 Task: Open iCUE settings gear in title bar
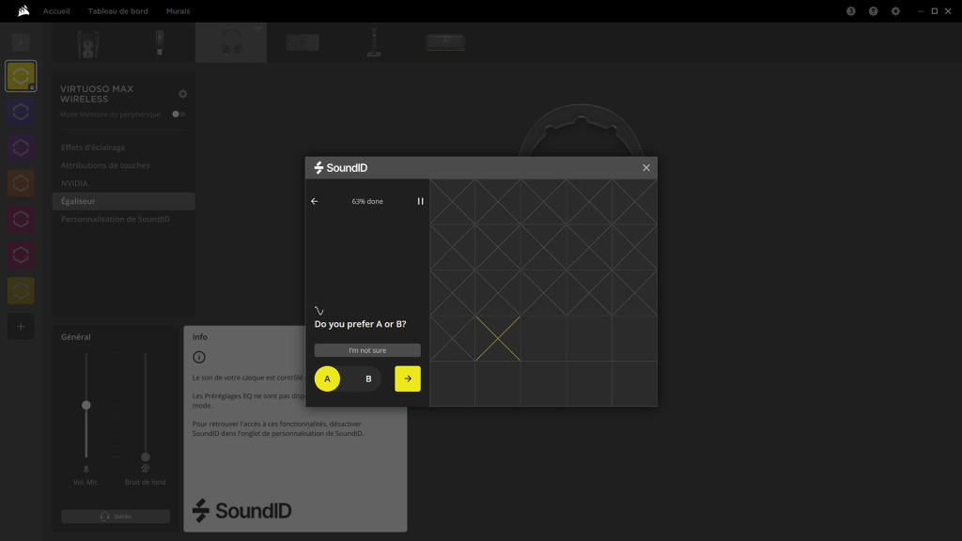(x=895, y=11)
